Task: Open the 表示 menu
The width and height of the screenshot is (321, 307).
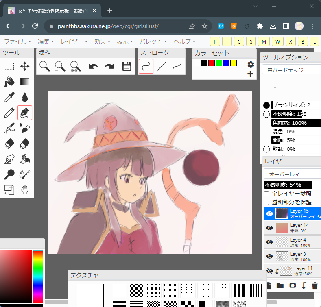Action: tap(125, 41)
